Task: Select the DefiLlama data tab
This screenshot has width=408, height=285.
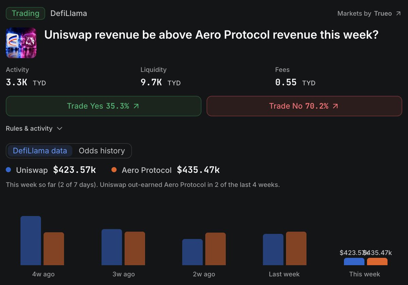Action: tap(40, 151)
